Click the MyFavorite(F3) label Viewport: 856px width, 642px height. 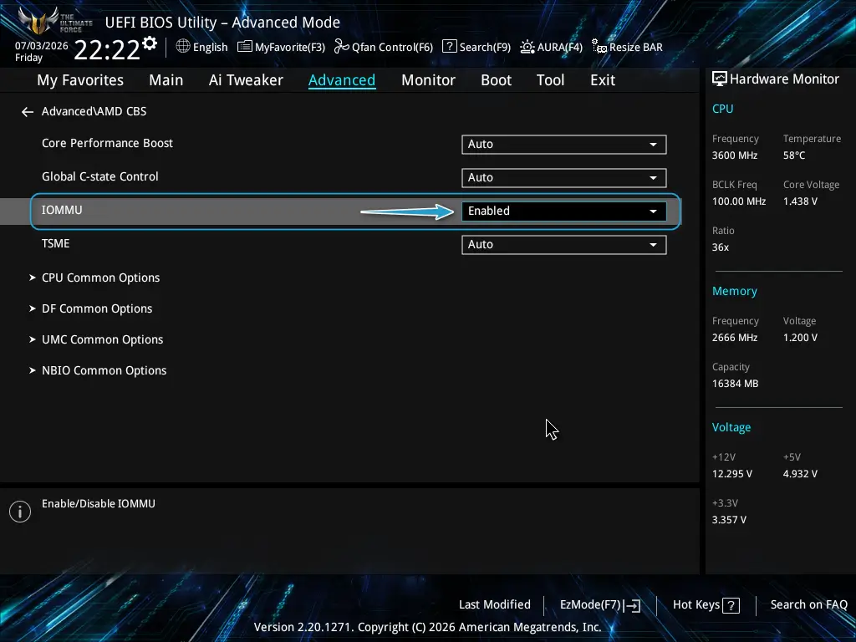[290, 48]
